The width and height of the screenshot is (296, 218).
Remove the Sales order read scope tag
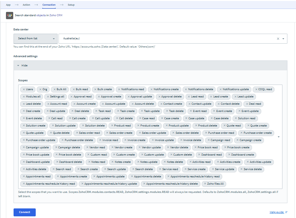[x=77, y=133]
